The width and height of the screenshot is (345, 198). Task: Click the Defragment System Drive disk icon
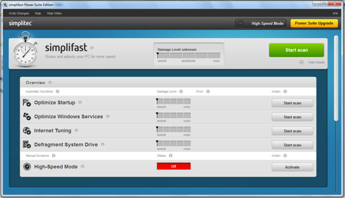point(27,145)
